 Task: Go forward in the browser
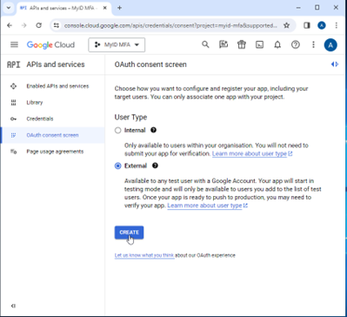pos(24,25)
